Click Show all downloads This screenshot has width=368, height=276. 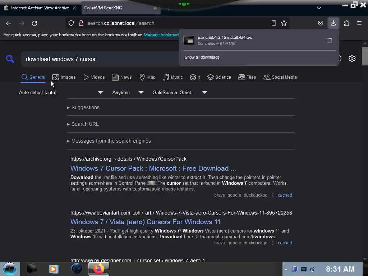[x=202, y=57]
